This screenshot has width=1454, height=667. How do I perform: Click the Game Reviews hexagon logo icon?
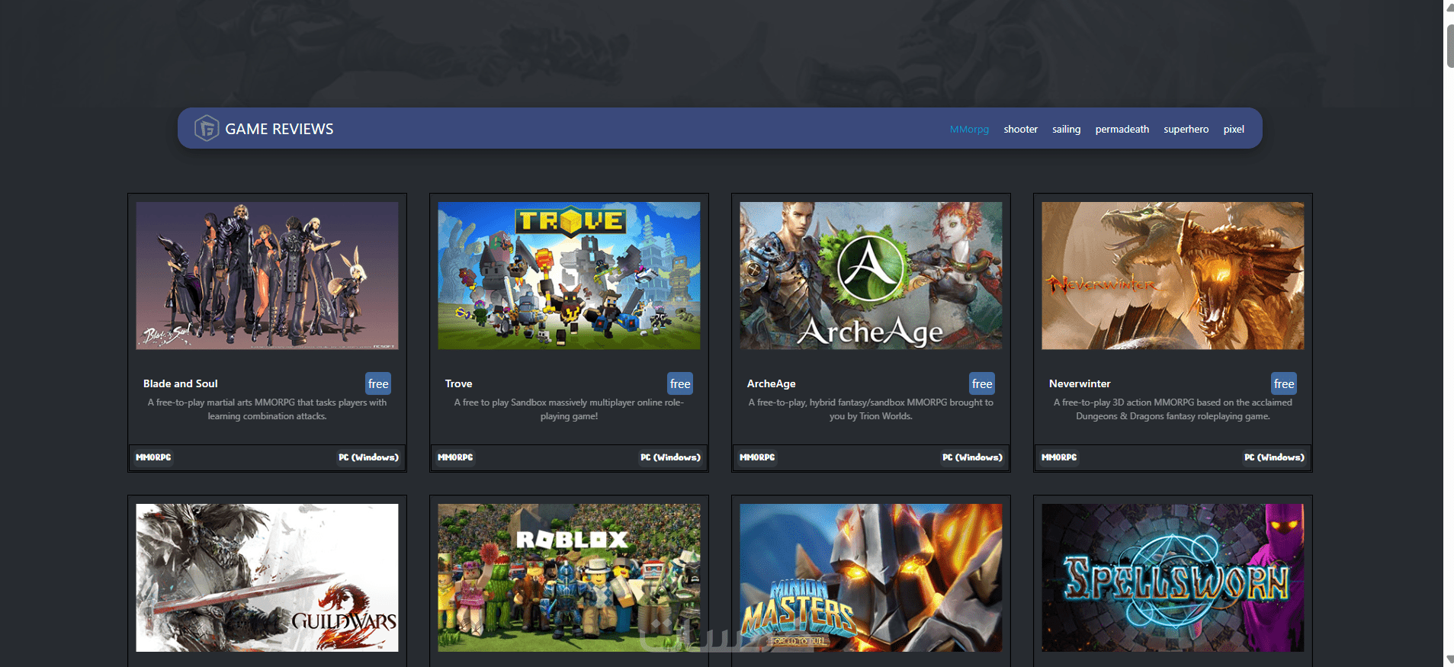[x=207, y=128]
